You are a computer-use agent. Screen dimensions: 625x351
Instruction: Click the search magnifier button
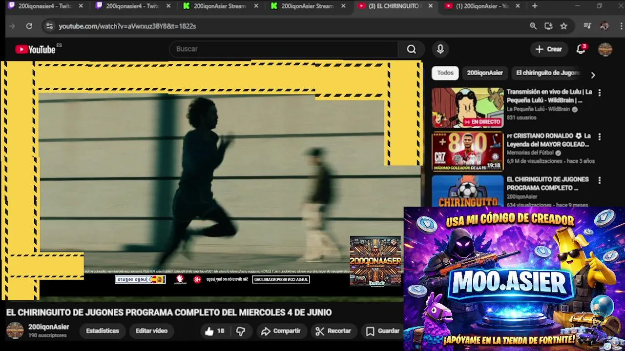tap(412, 49)
